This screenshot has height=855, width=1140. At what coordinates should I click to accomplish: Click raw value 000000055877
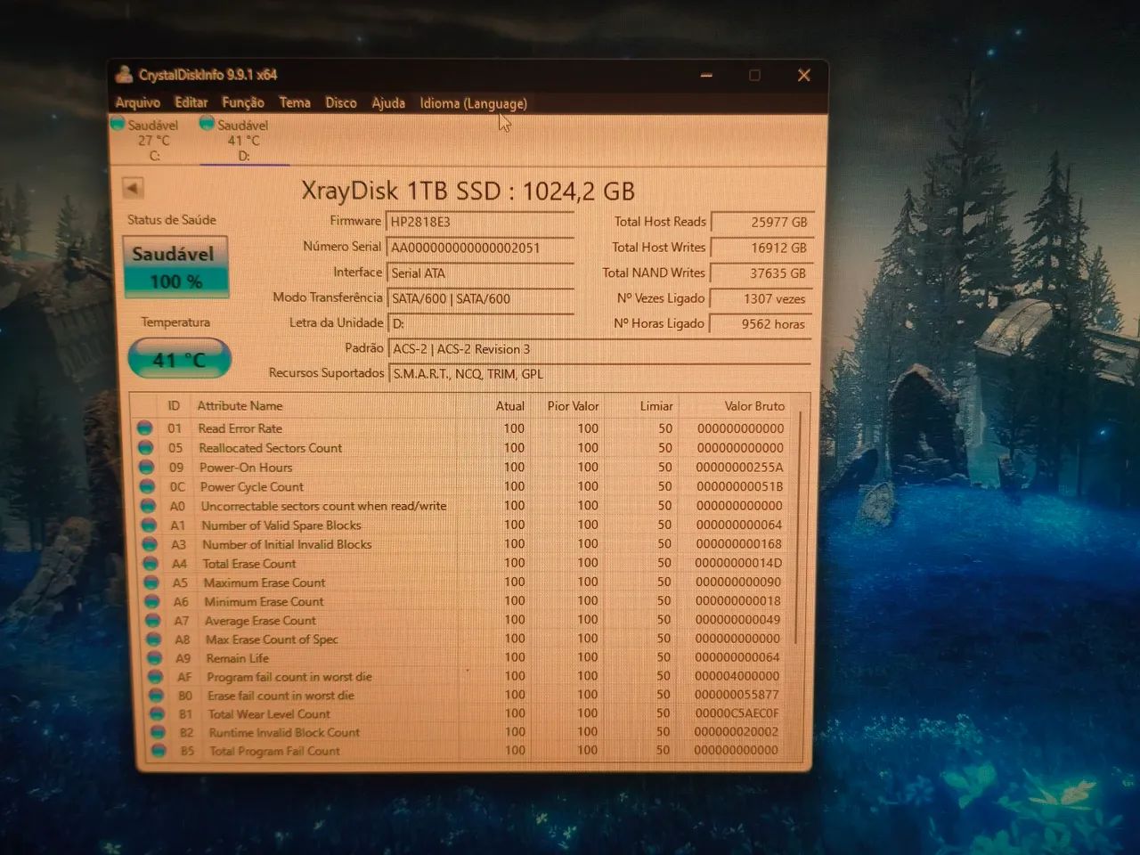[x=737, y=695]
